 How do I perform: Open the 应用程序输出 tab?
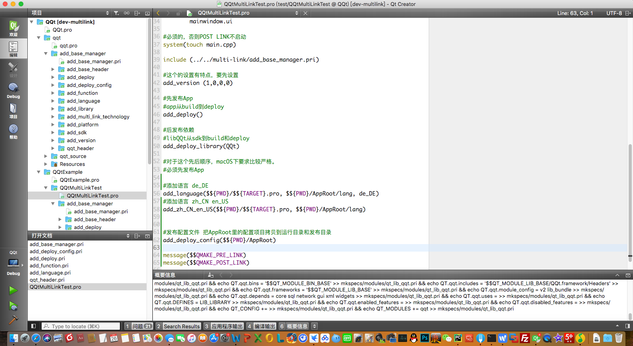[224, 326]
